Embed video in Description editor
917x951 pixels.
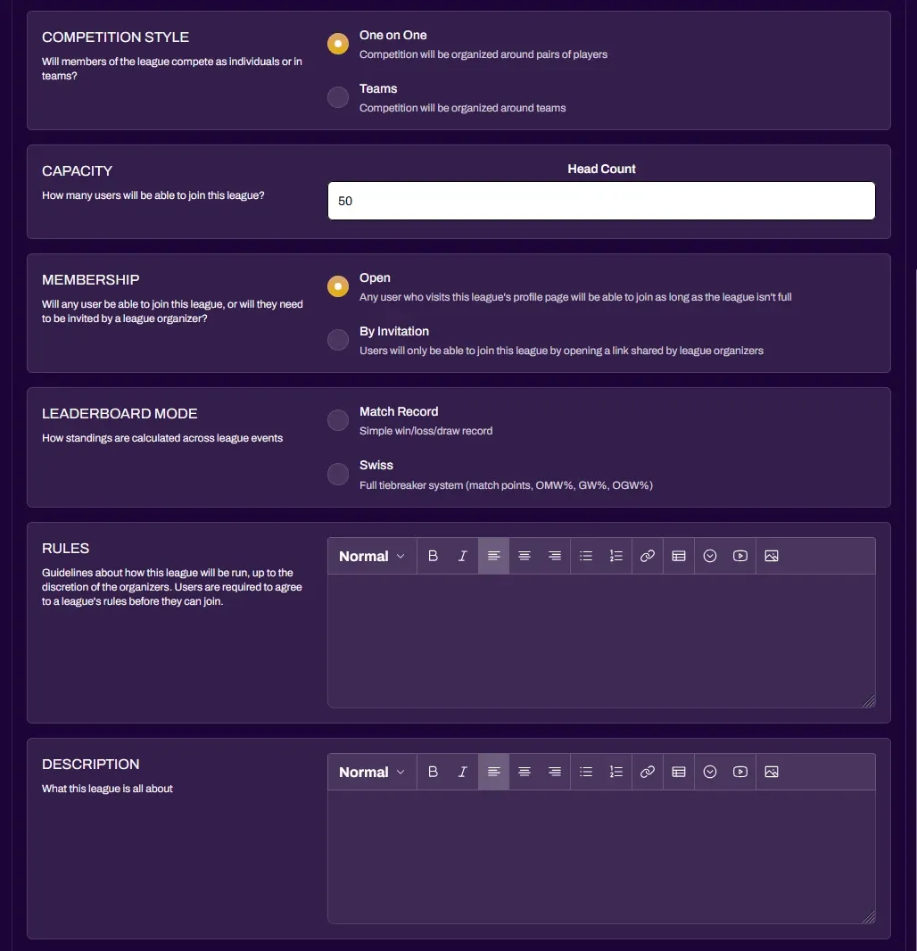click(x=739, y=772)
